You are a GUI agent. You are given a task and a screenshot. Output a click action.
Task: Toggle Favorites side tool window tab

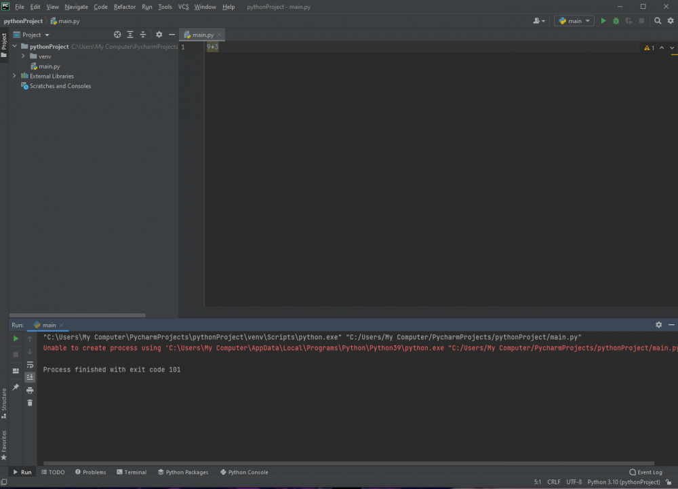(4, 445)
